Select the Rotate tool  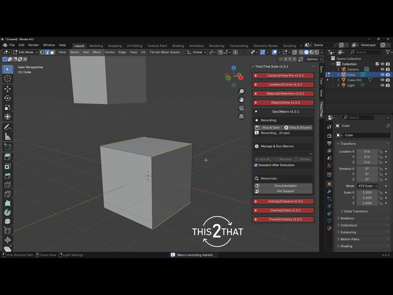7,98
